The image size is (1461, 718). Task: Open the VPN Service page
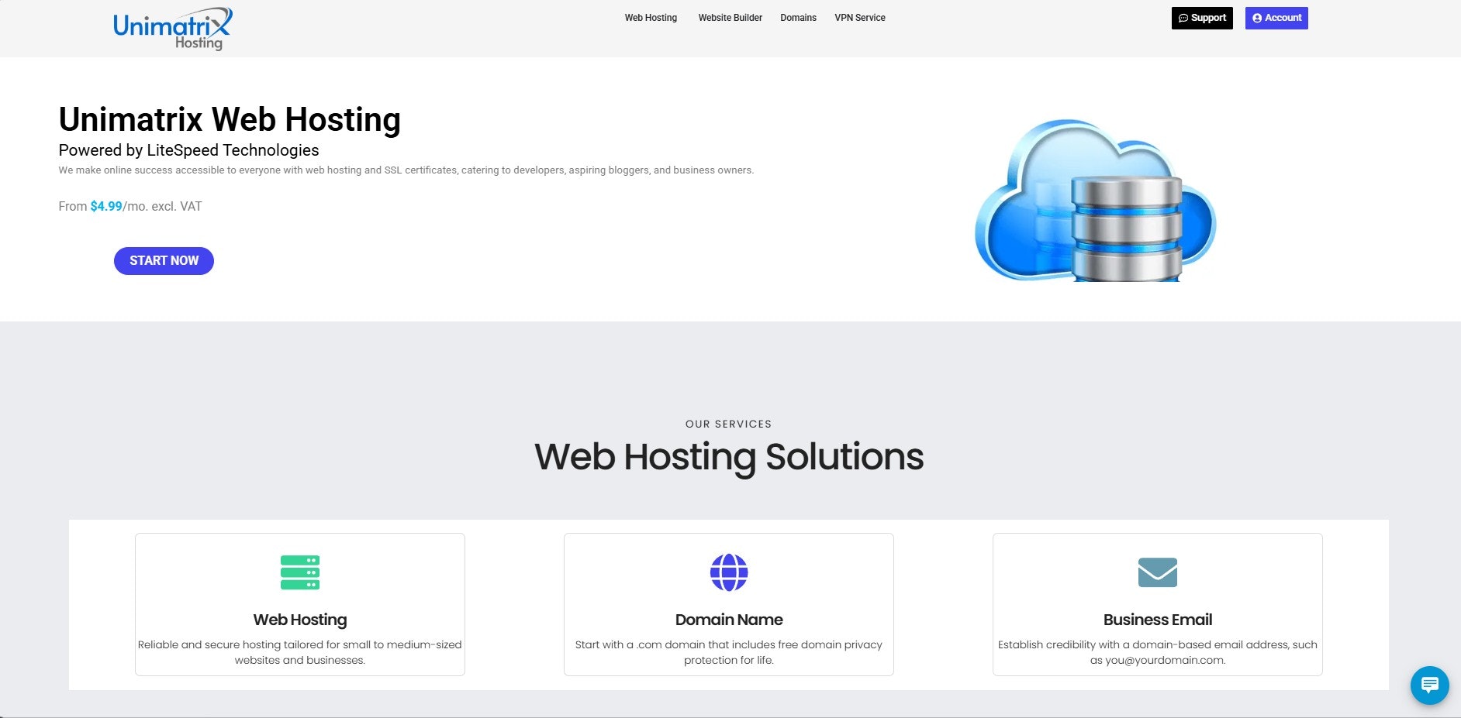pyautogui.click(x=859, y=17)
